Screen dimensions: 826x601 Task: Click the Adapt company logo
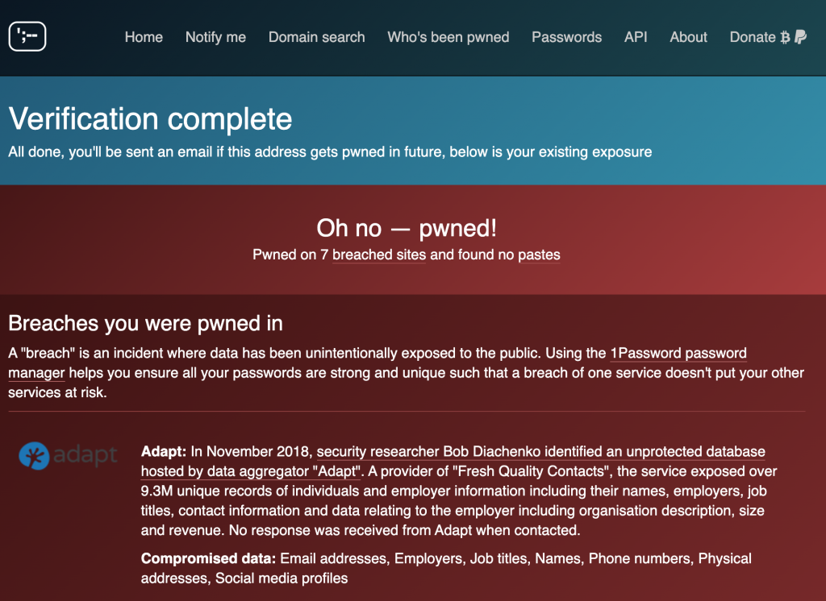coord(68,455)
